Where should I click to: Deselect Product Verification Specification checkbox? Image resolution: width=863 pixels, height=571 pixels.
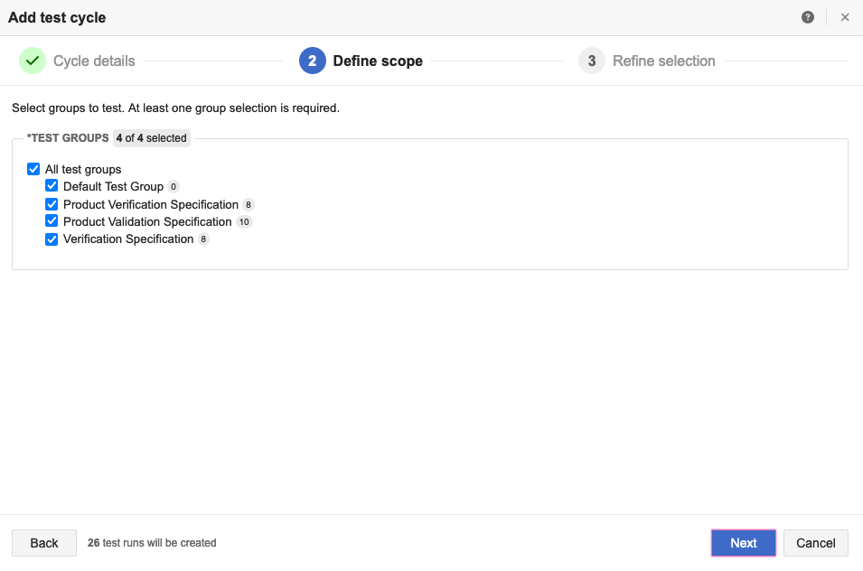coord(52,204)
